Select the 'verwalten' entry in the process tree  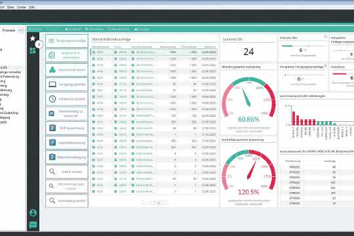pyautogui.click(x=10, y=72)
